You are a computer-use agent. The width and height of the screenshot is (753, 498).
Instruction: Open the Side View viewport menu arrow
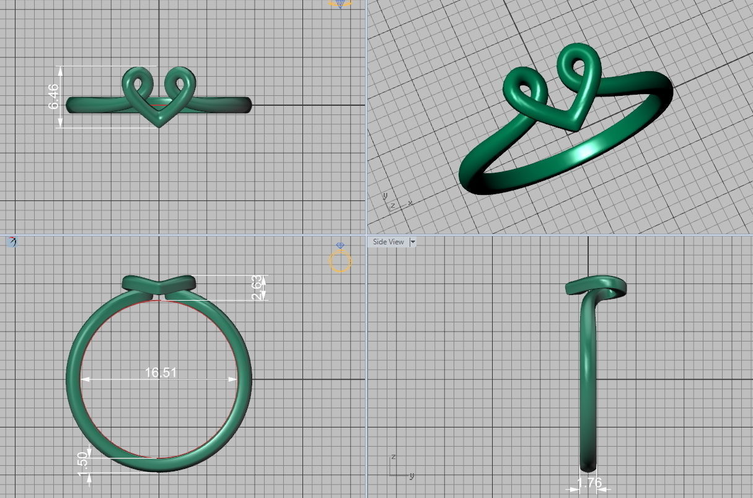tap(413, 242)
